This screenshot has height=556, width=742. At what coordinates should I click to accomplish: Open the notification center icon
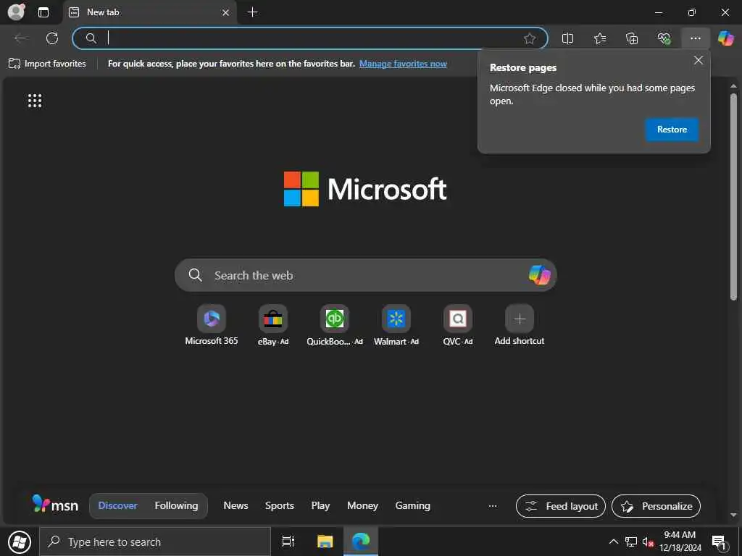point(720,542)
